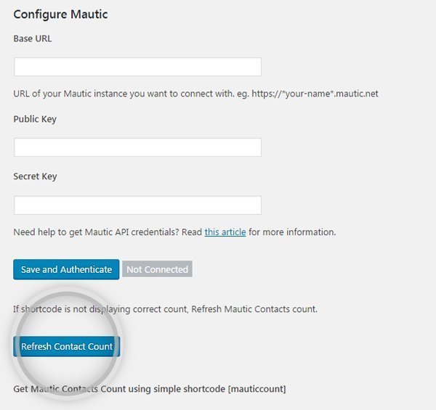This screenshot has width=436, height=410.
Task: Click the Refresh Contact Count button
Action: (67, 346)
